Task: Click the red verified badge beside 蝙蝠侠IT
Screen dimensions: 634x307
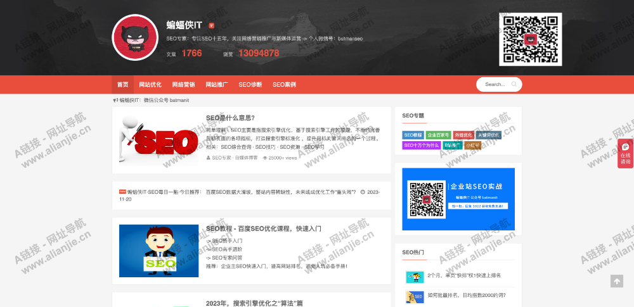Action: (x=211, y=26)
